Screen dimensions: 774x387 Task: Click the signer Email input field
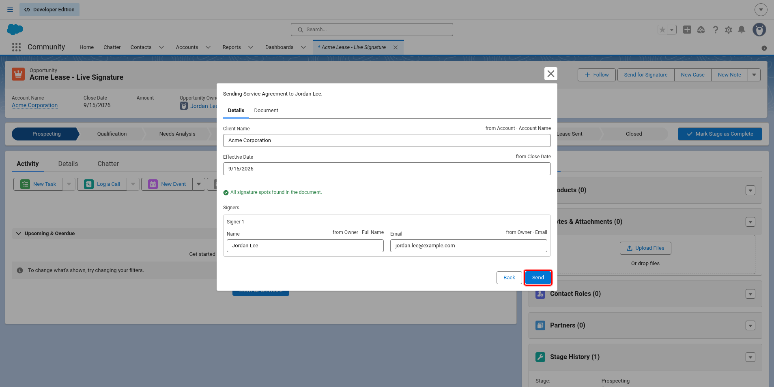click(x=469, y=246)
